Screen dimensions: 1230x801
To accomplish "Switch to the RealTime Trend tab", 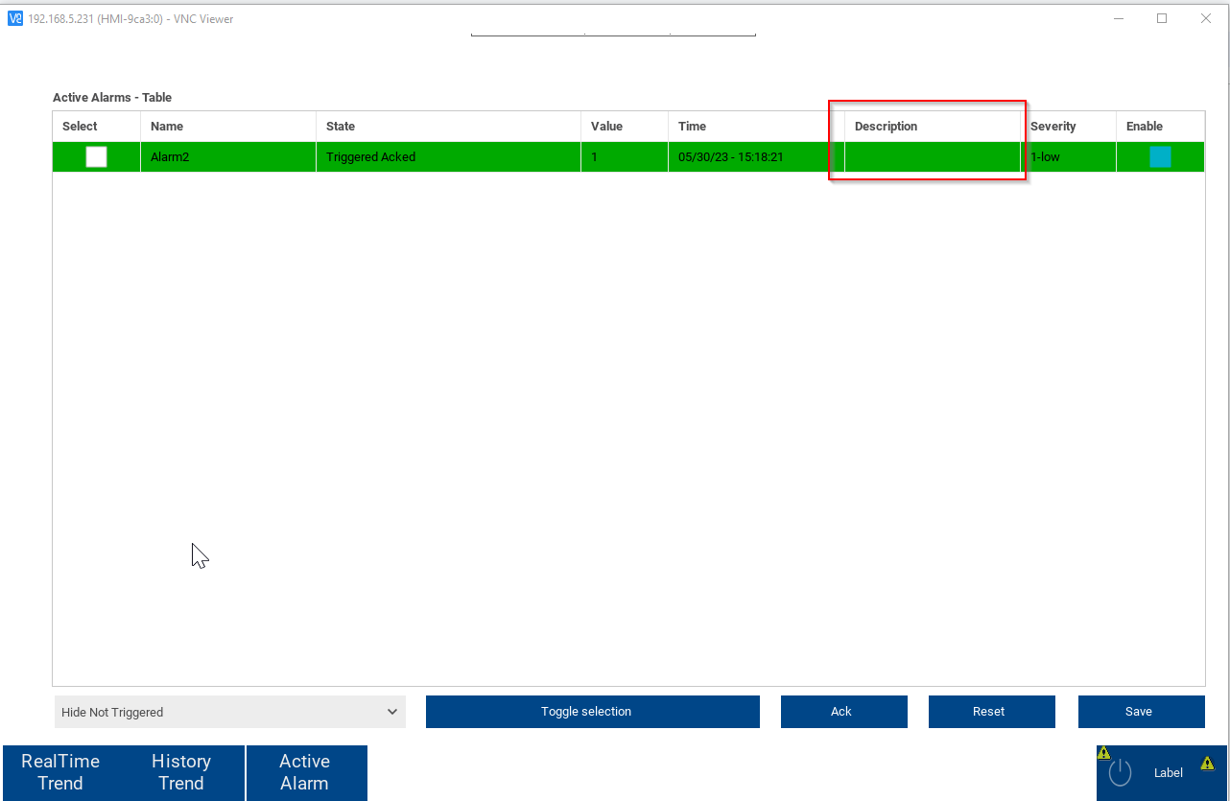I will (x=60, y=772).
